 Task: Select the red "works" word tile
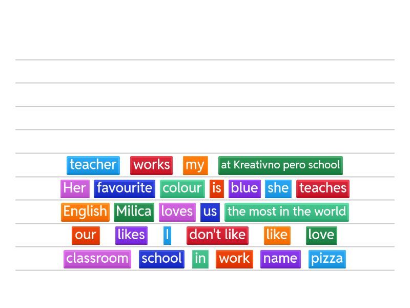151,165
